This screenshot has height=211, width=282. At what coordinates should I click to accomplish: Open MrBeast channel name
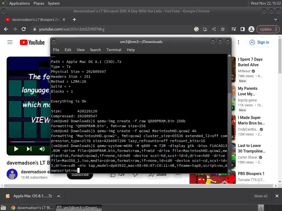(244, 71)
